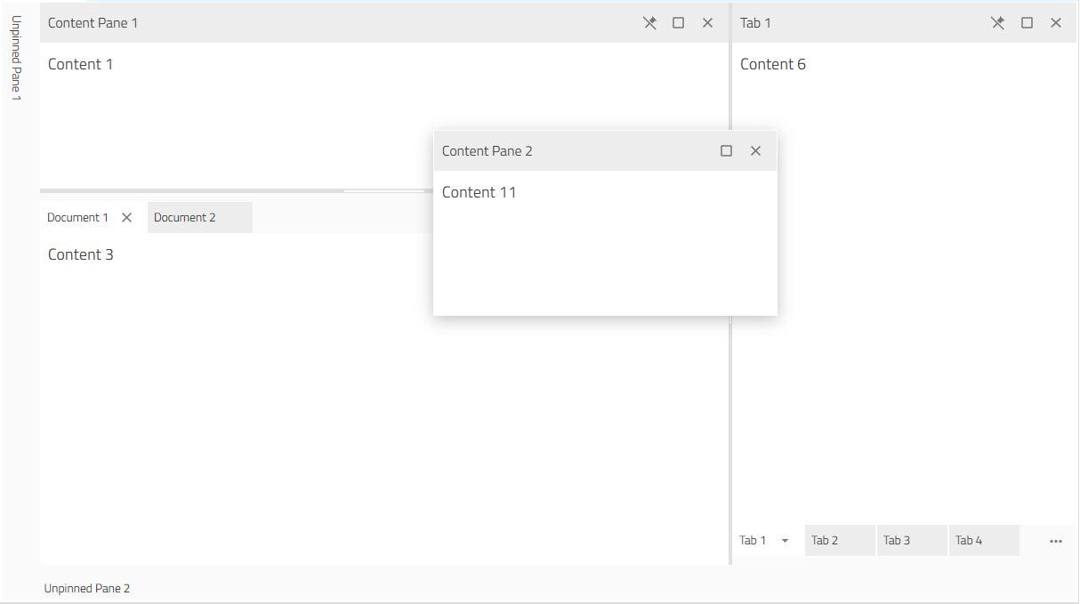
Task: Click the pin icon on Content Pane 1
Action: coord(649,22)
